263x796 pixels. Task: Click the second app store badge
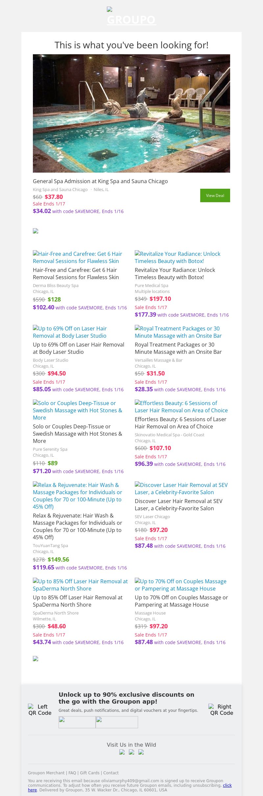click(117, 722)
